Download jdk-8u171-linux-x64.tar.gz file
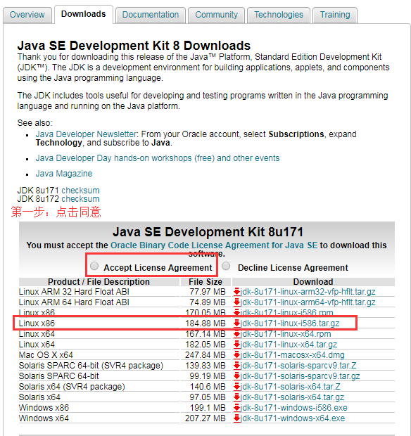The height and width of the screenshot is (436, 411). (289, 345)
